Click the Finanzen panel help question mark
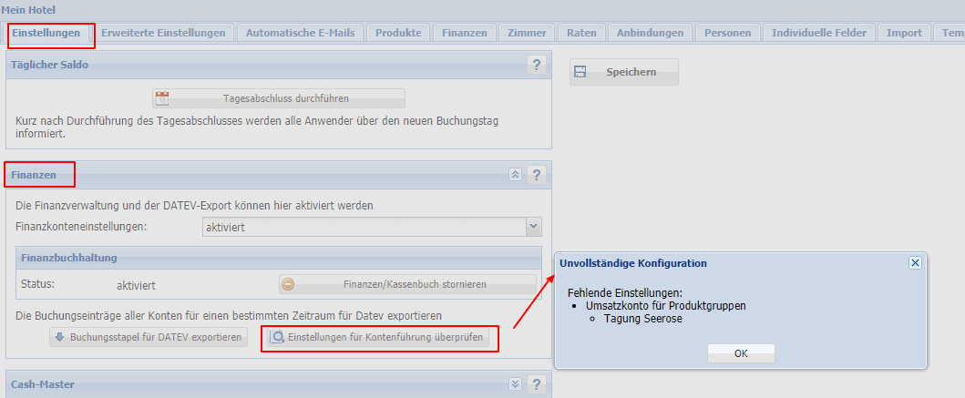Screen dimensions: 965x398 click(x=536, y=174)
